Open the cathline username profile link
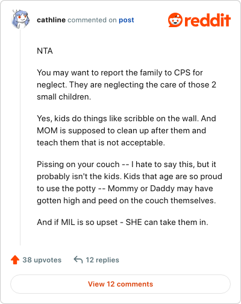 coord(51,20)
